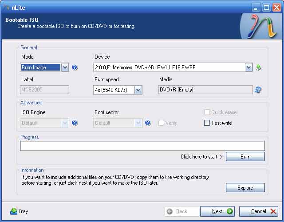Screen dimensions: 284x222
Task: Refresh the Media info with refresh icon
Action: (258, 90)
